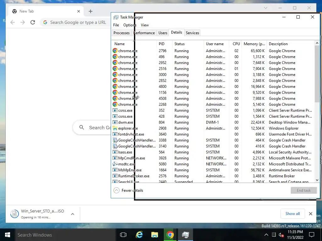Click the msdtc.exe process icon
Image resolution: width=322 pixels, height=241 pixels.
pos(115,164)
